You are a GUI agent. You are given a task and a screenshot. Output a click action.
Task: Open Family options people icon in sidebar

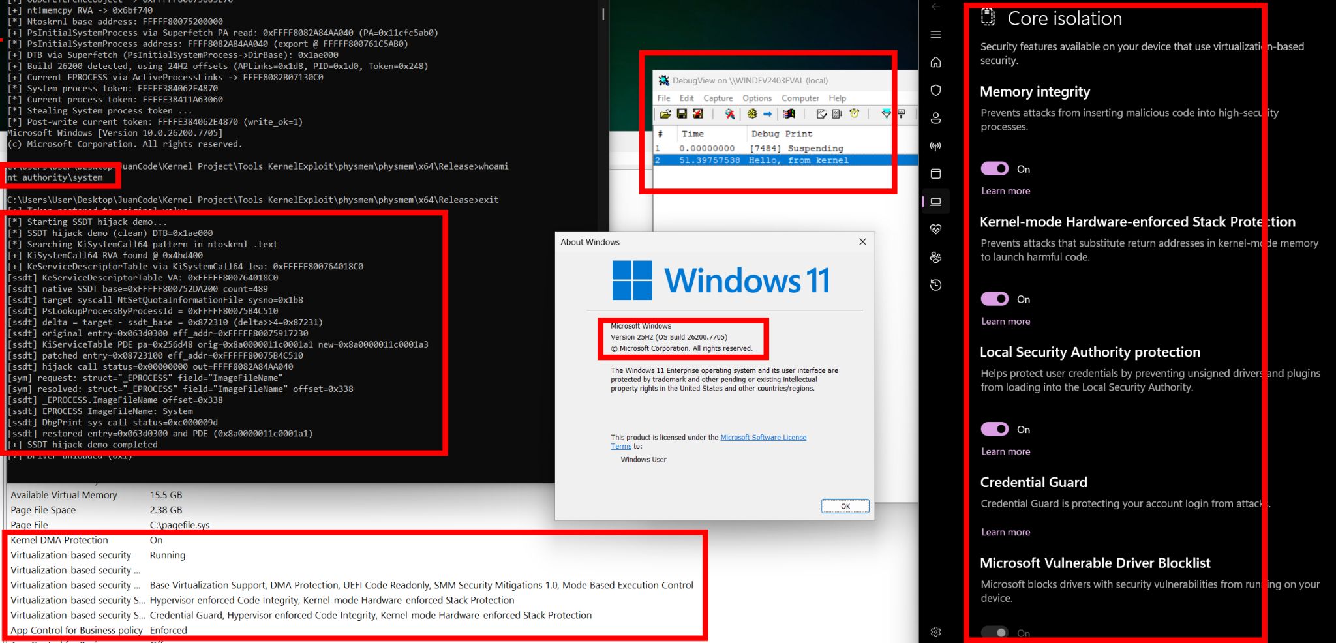(935, 257)
